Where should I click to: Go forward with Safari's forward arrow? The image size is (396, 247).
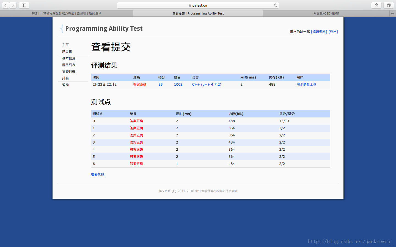click(x=13, y=5)
